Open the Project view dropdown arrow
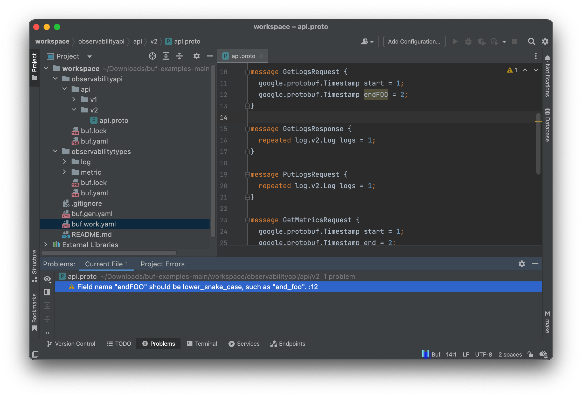 (89, 56)
